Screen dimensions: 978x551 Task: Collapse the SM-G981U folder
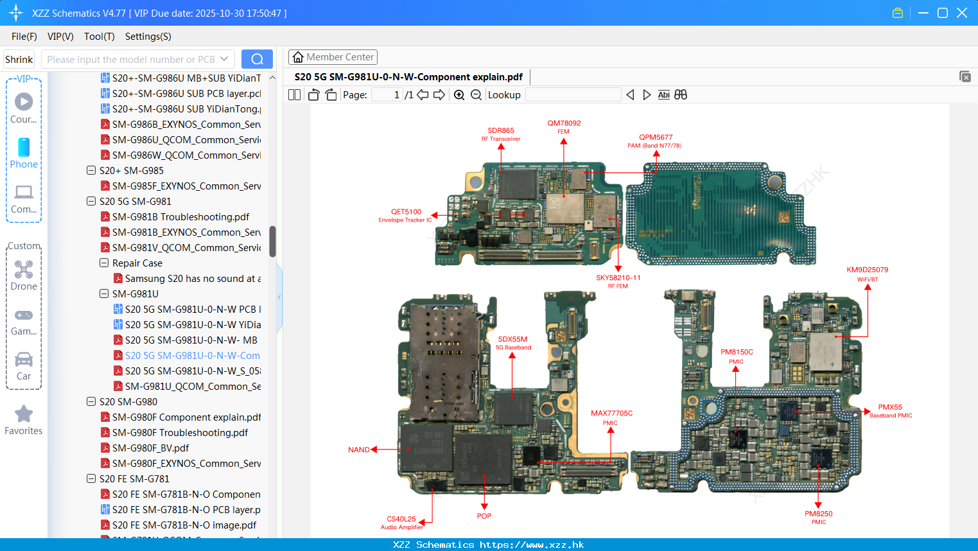click(103, 294)
